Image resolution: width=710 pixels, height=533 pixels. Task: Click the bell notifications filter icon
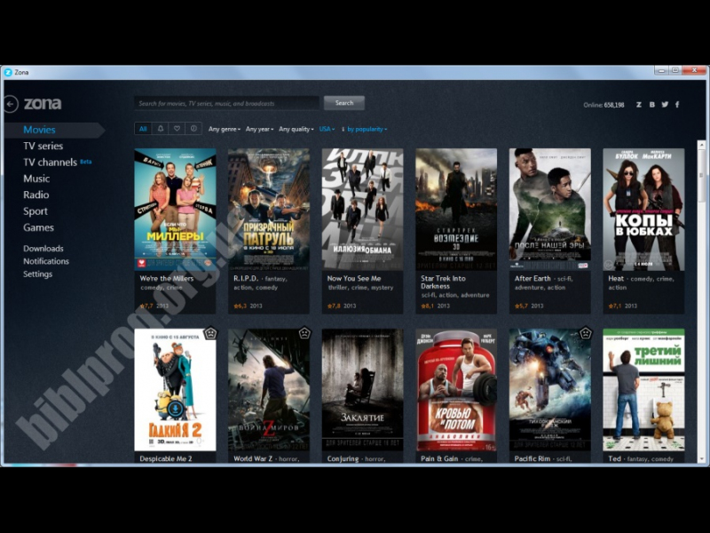pos(161,129)
